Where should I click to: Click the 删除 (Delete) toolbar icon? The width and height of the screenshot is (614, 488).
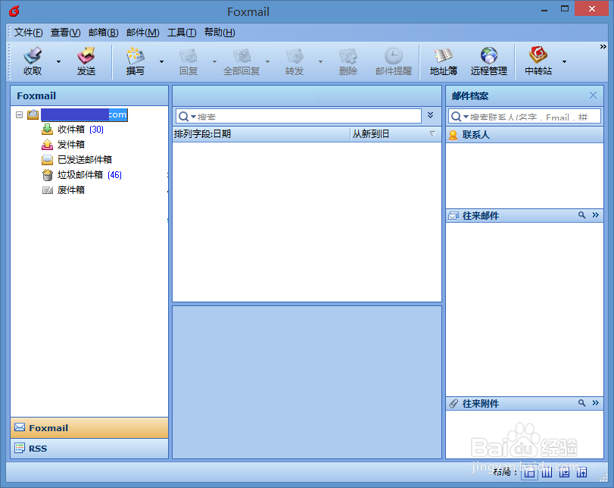348,61
